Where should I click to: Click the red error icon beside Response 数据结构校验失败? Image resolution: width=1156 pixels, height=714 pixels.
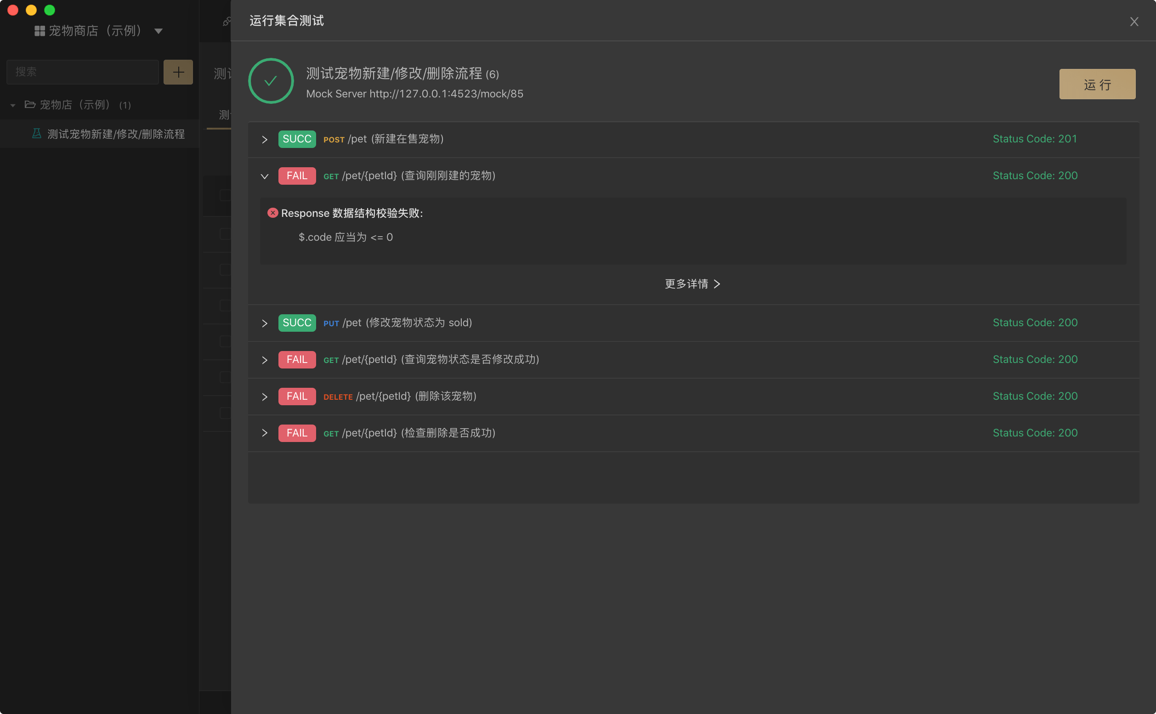tap(272, 213)
